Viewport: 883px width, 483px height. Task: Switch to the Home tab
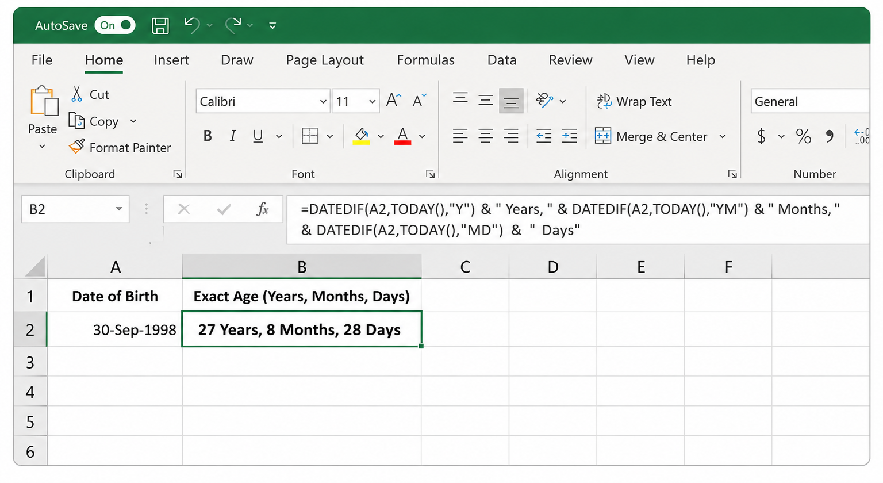click(104, 60)
